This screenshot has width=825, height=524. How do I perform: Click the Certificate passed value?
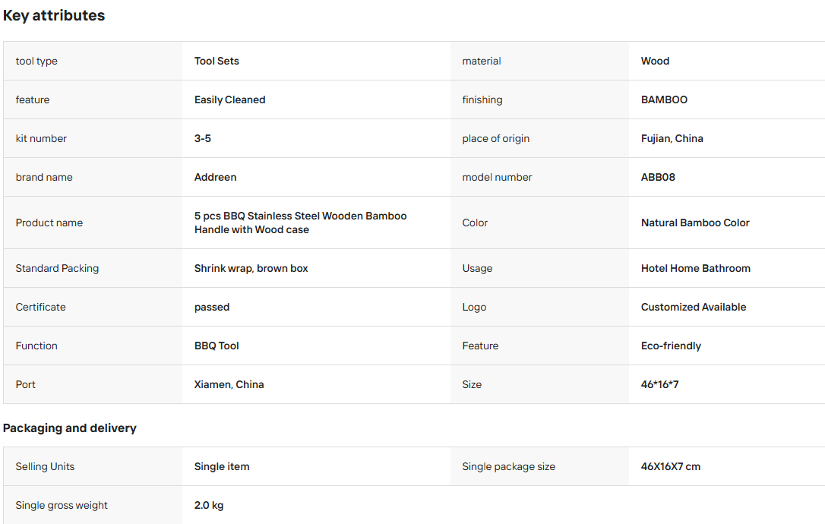coord(211,308)
